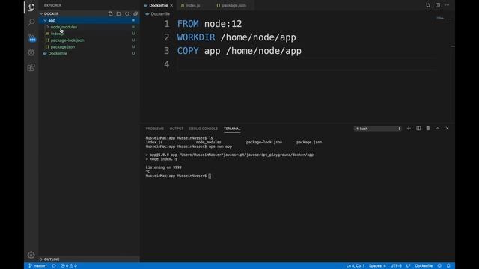Open the bash terminal selector dropdown

click(x=378, y=129)
